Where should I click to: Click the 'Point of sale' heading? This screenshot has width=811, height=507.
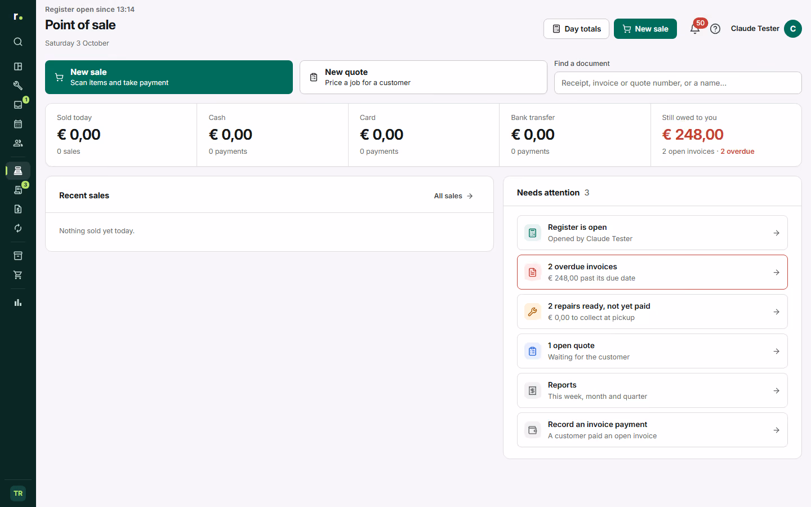click(81, 25)
